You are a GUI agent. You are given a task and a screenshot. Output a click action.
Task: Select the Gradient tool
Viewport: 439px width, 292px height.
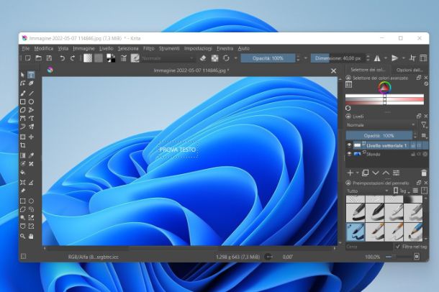click(23, 155)
